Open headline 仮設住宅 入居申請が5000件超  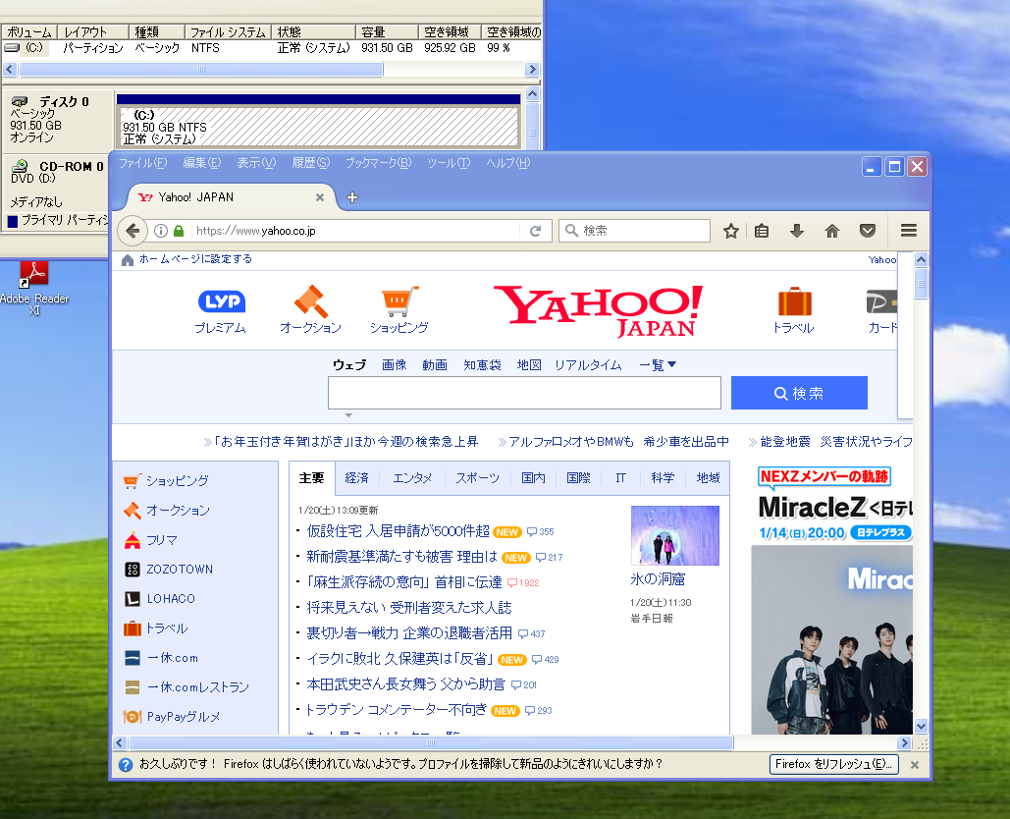[x=399, y=531]
